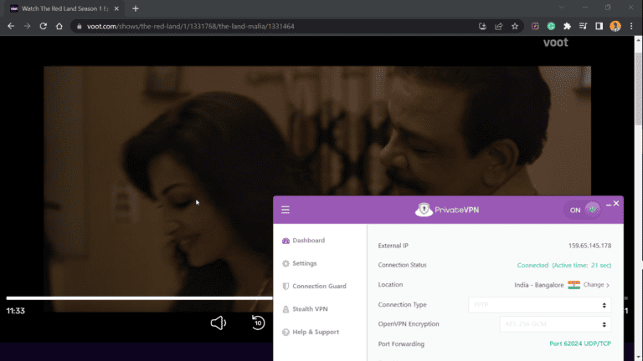Click Change next to India - Bangalore
Image resolution: width=643 pixels, height=361 pixels.
coord(596,285)
